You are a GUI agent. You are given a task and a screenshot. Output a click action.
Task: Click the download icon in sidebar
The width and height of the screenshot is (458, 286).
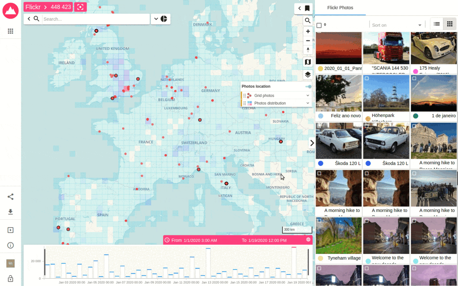(10, 212)
